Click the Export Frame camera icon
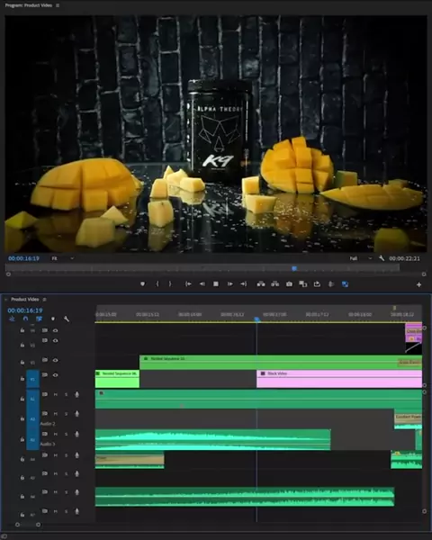Image resolution: width=432 pixels, height=540 pixels. pyautogui.click(x=289, y=284)
